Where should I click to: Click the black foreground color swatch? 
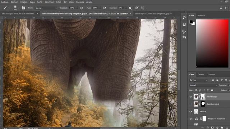pyautogui.click(x=191, y=21)
